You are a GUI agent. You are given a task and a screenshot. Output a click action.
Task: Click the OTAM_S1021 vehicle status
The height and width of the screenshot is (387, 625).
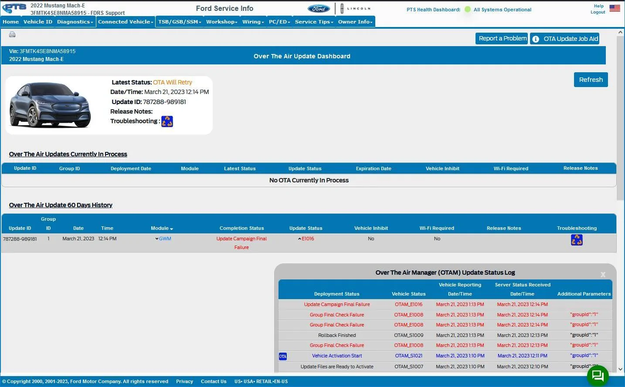408,356
